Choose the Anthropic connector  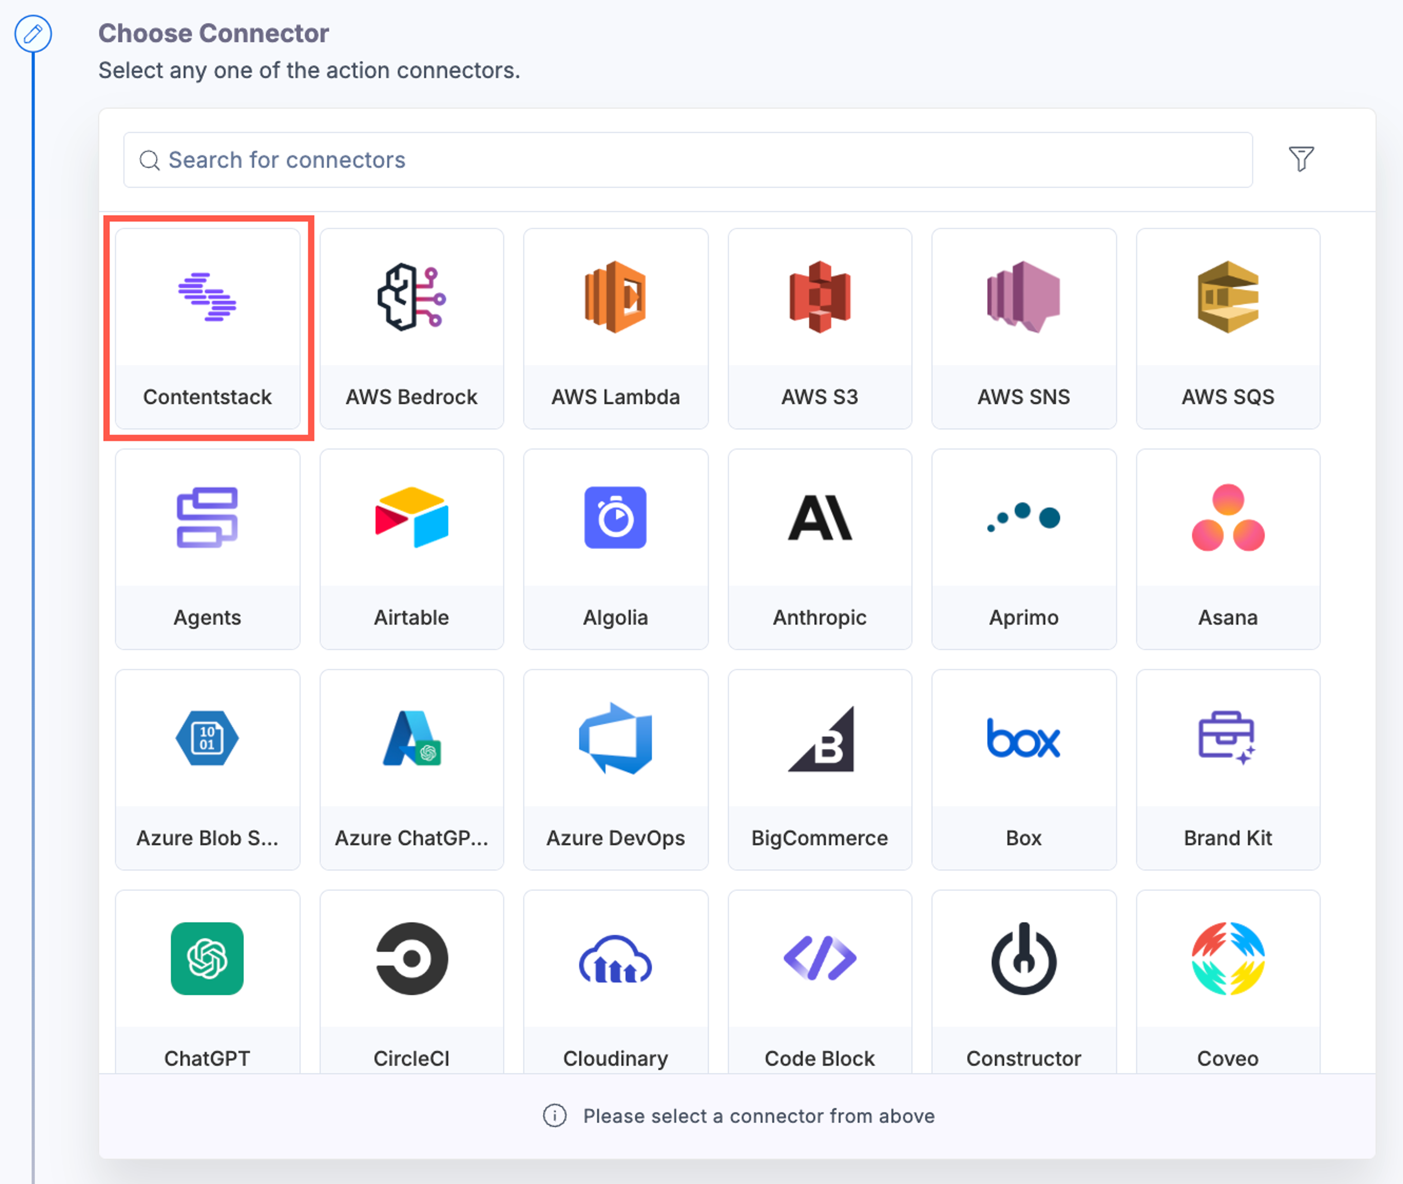pos(819,549)
